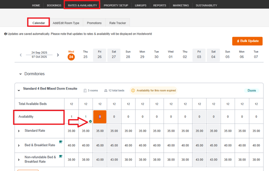Click the previous date range arrow

(x=21, y=55)
